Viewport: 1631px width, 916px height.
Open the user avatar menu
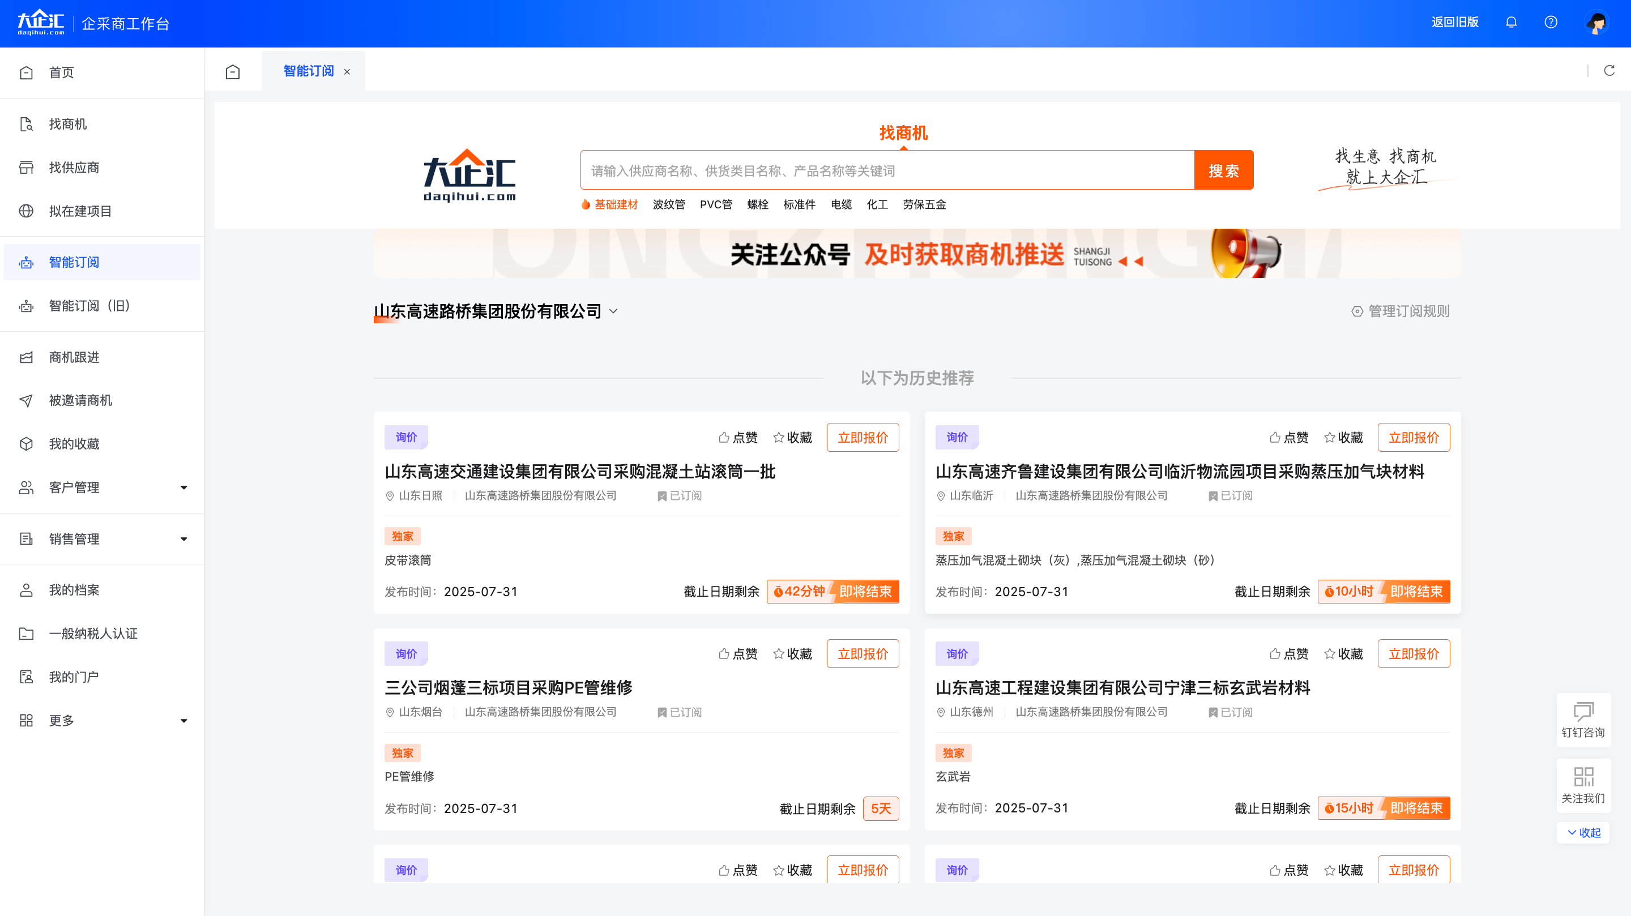1596,23
